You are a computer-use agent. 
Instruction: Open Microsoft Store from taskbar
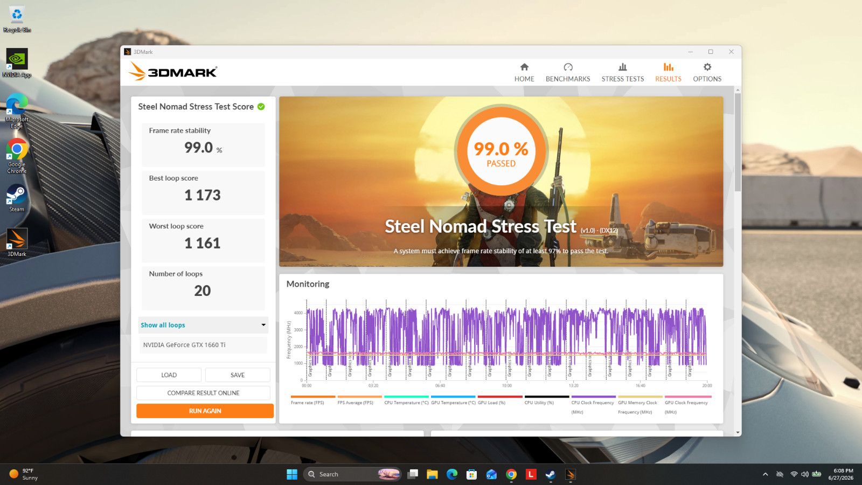pyautogui.click(x=471, y=474)
